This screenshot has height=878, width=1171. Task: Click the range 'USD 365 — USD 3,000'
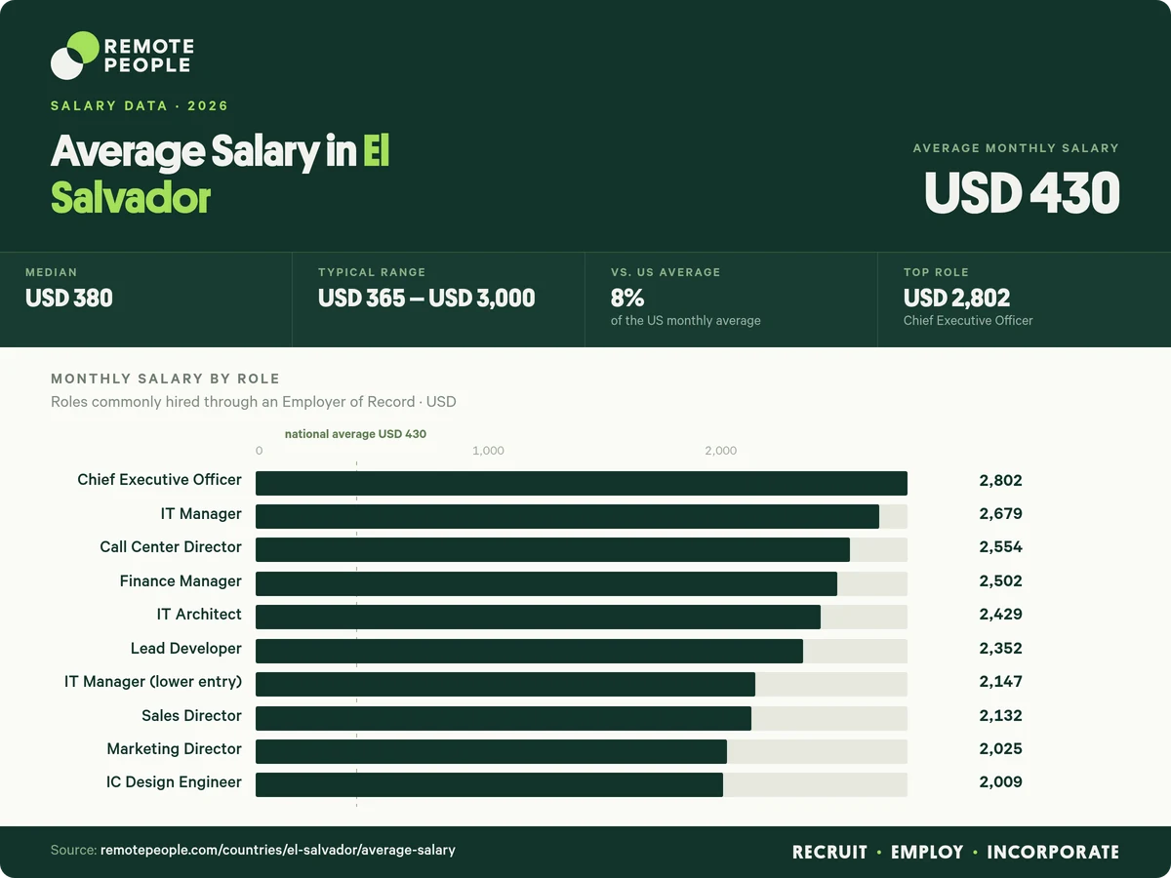pyautogui.click(x=426, y=298)
